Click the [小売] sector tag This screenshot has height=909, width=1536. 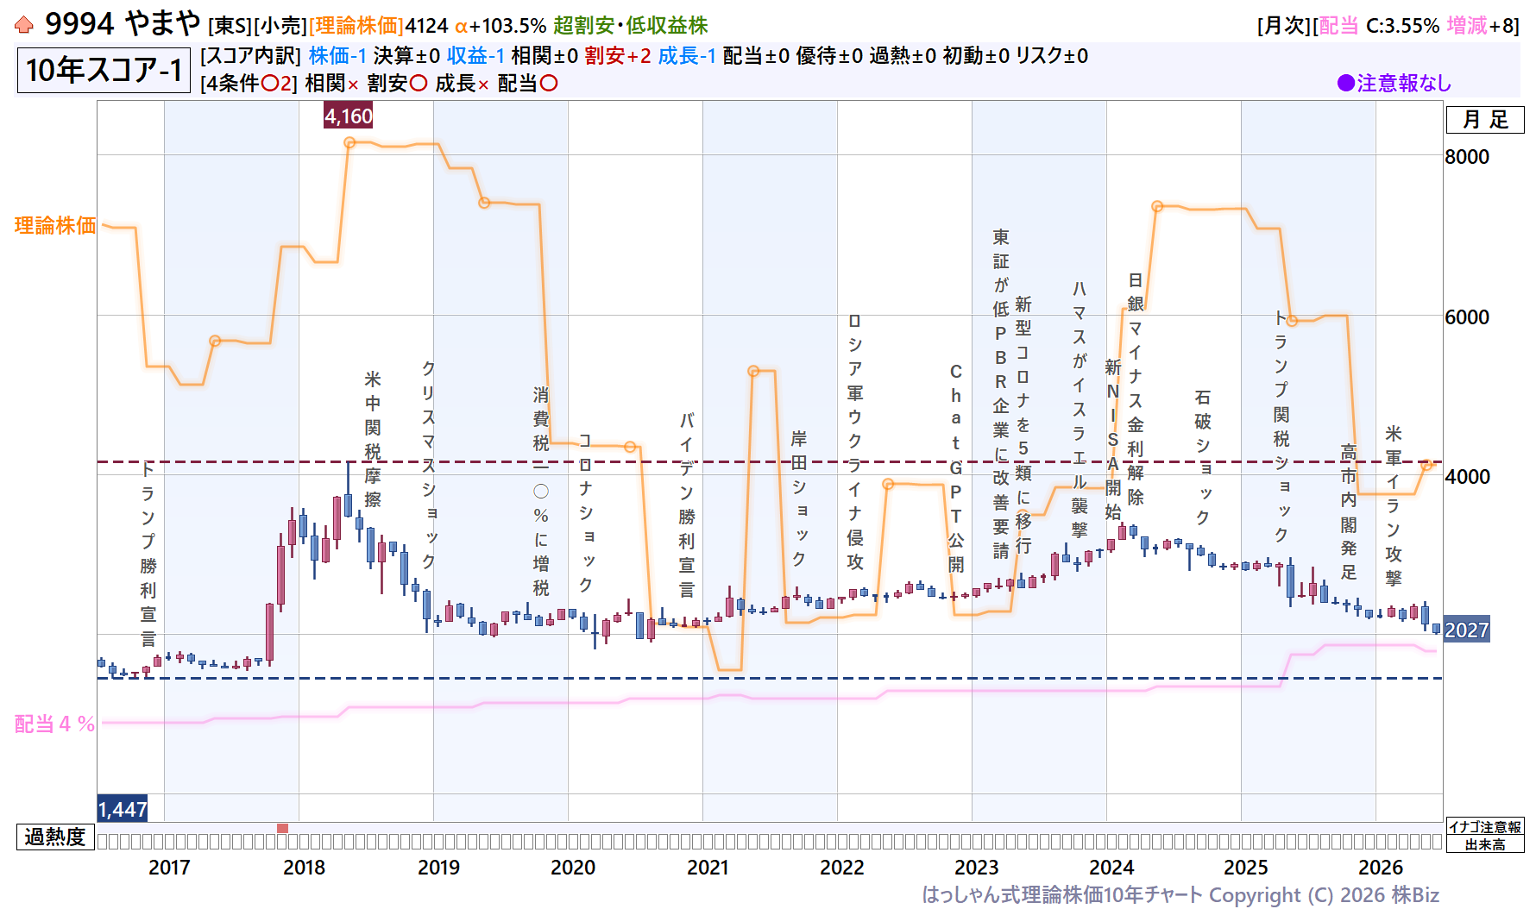[280, 26]
